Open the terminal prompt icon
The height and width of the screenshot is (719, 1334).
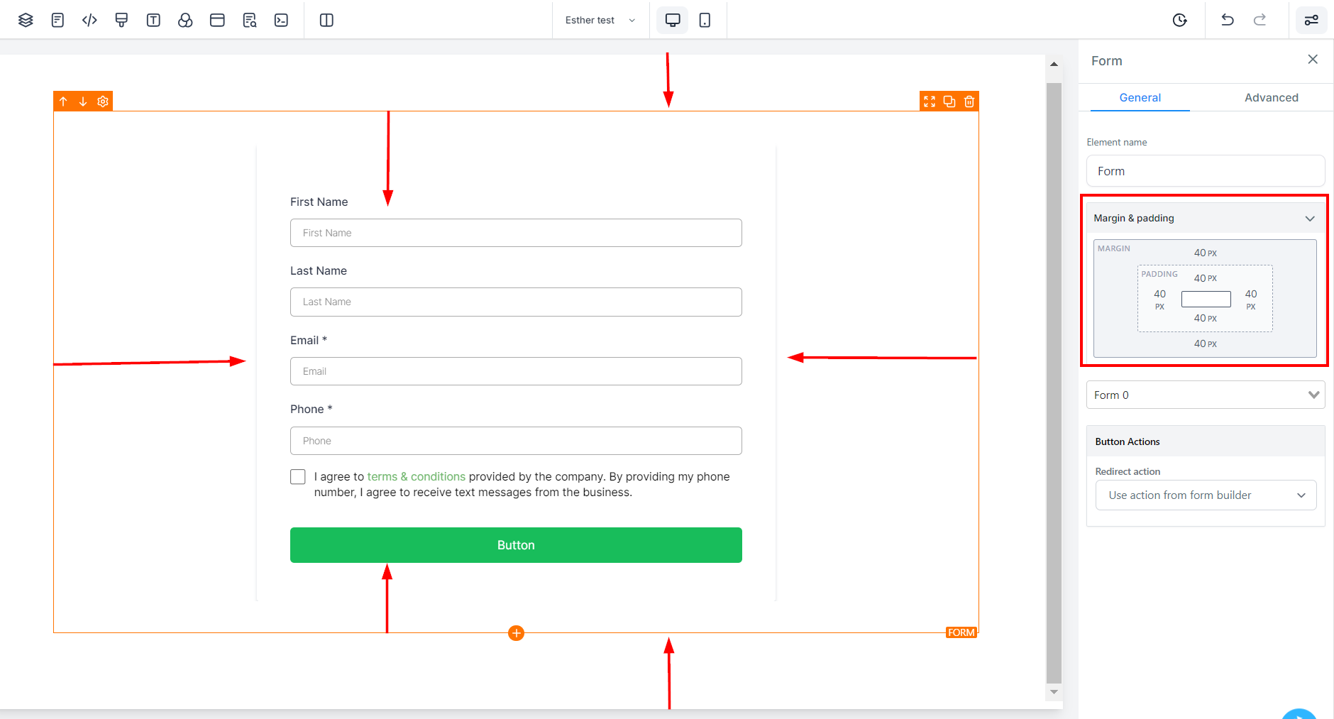click(x=281, y=20)
